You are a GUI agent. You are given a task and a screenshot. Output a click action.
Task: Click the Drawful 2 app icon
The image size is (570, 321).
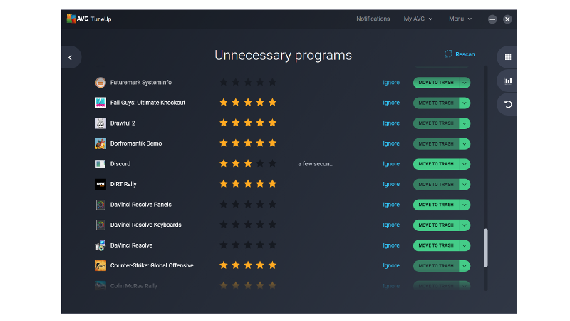tap(100, 123)
